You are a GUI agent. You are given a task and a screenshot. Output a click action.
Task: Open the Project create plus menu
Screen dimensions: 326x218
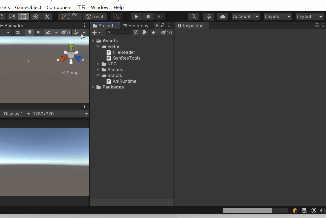click(x=96, y=33)
